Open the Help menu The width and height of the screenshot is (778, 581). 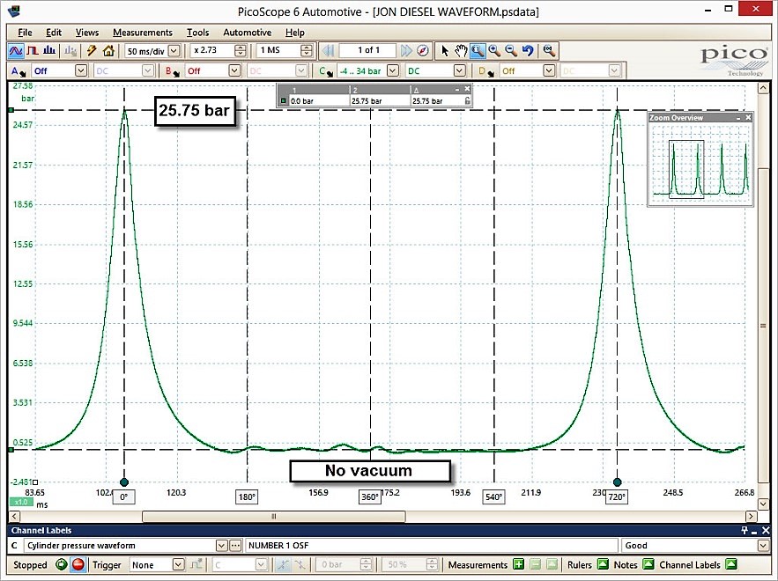pyautogui.click(x=295, y=33)
